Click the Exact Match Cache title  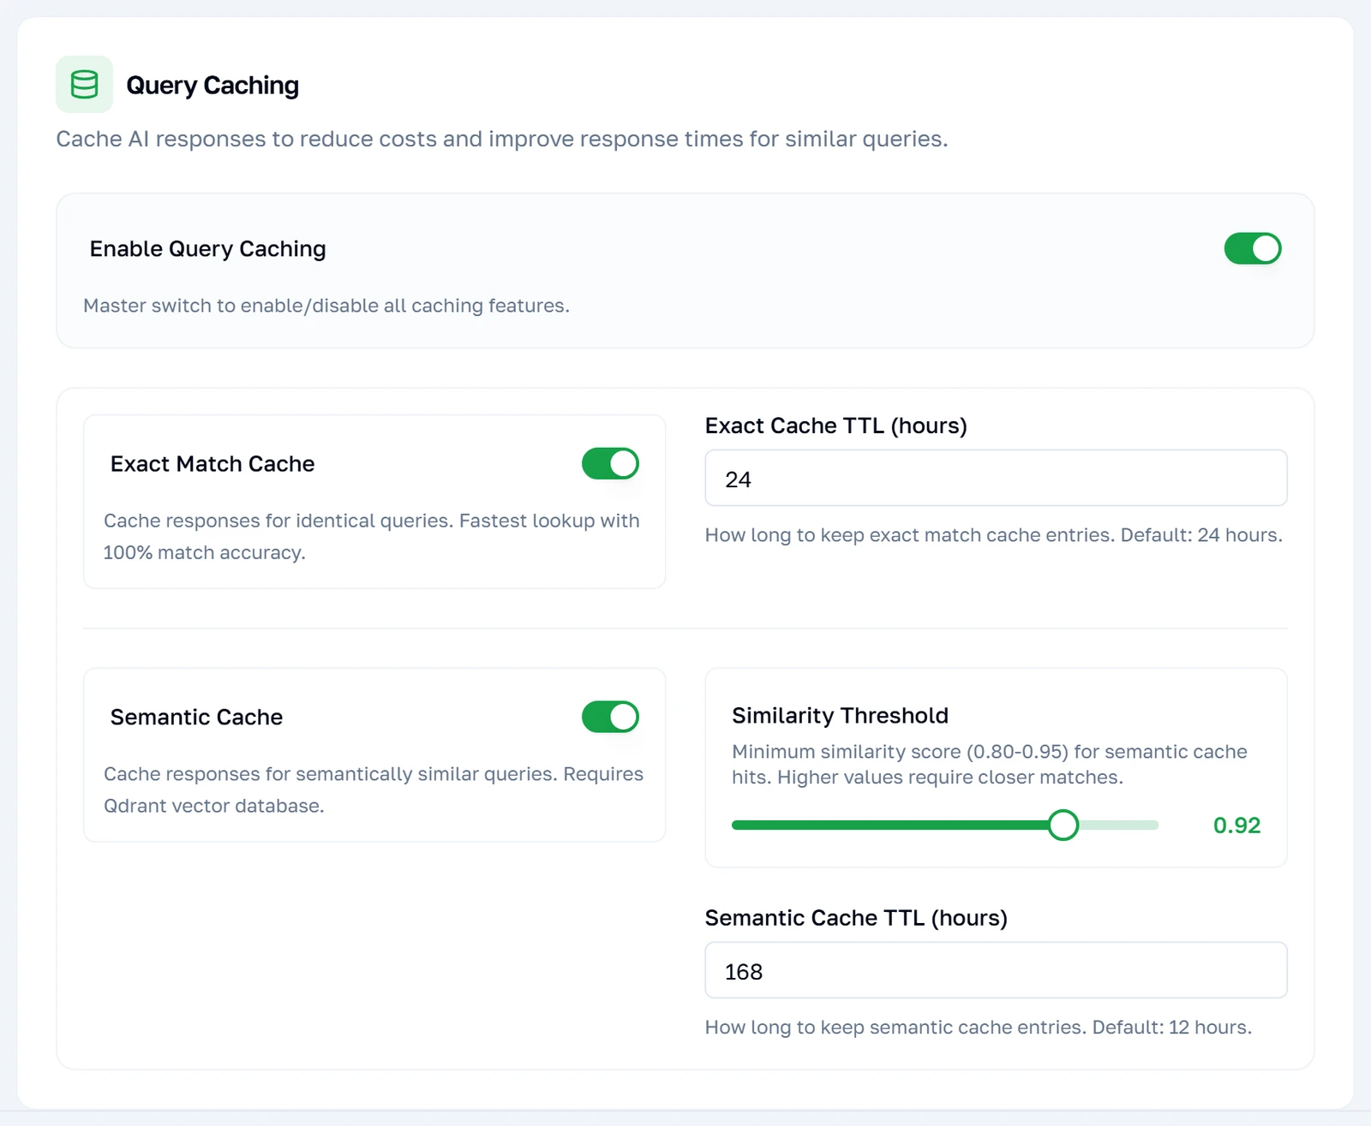tap(213, 463)
